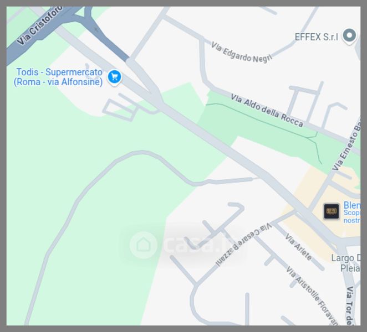The width and height of the screenshot is (367, 332).
Task: Open the EFFEX S.r.l place label
Action: pos(316,37)
